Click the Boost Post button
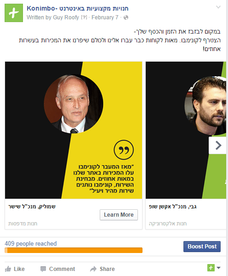The width and height of the screenshot is (228, 276). coord(202,247)
